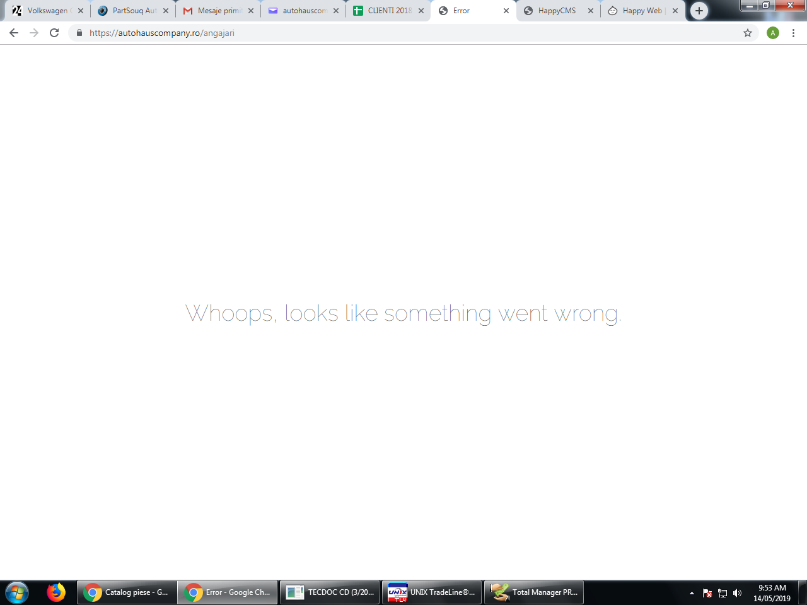Viewport: 807px width, 605px height.
Task: Open TECDOC CD from the taskbar
Action: click(330, 592)
